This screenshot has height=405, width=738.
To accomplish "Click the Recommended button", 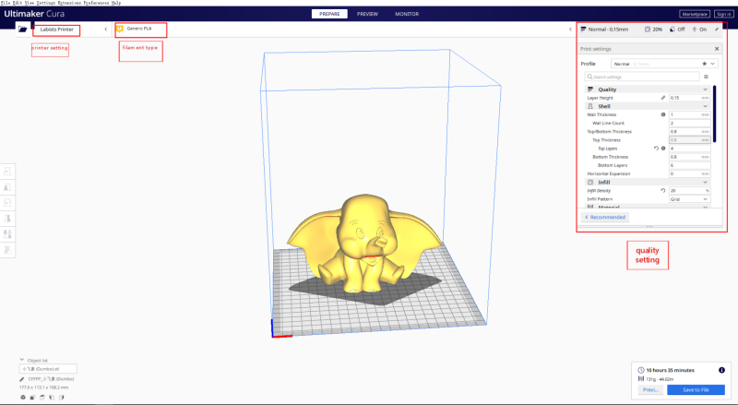I will point(605,217).
